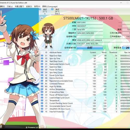Click status orb for Temperature row

[42, 100]
